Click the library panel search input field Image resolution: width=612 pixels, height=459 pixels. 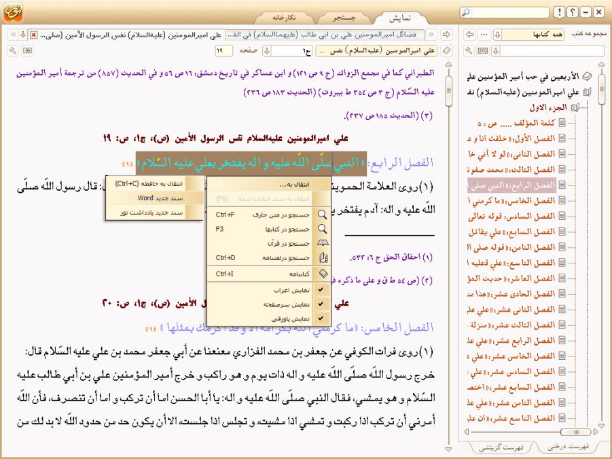553,51
